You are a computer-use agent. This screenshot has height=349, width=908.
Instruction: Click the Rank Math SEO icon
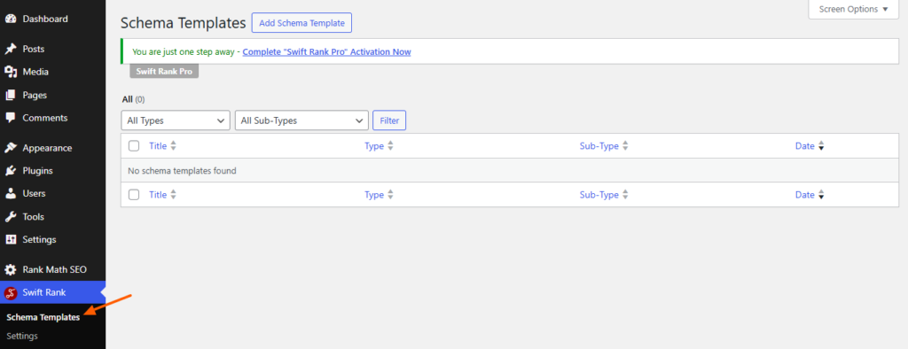(11, 269)
